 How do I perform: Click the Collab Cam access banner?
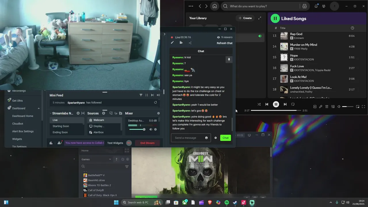click(x=84, y=143)
